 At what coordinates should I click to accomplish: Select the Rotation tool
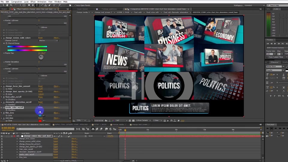point(16,5)
